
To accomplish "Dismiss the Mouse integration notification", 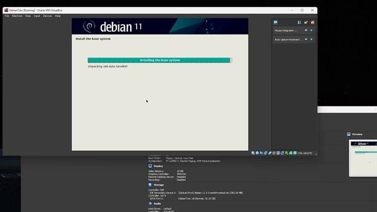I will tap(312, 30).
